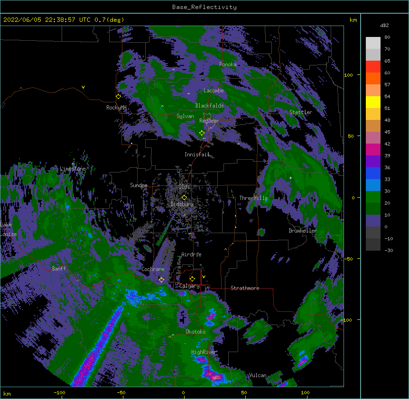Click the Banff label

(59, 269)
